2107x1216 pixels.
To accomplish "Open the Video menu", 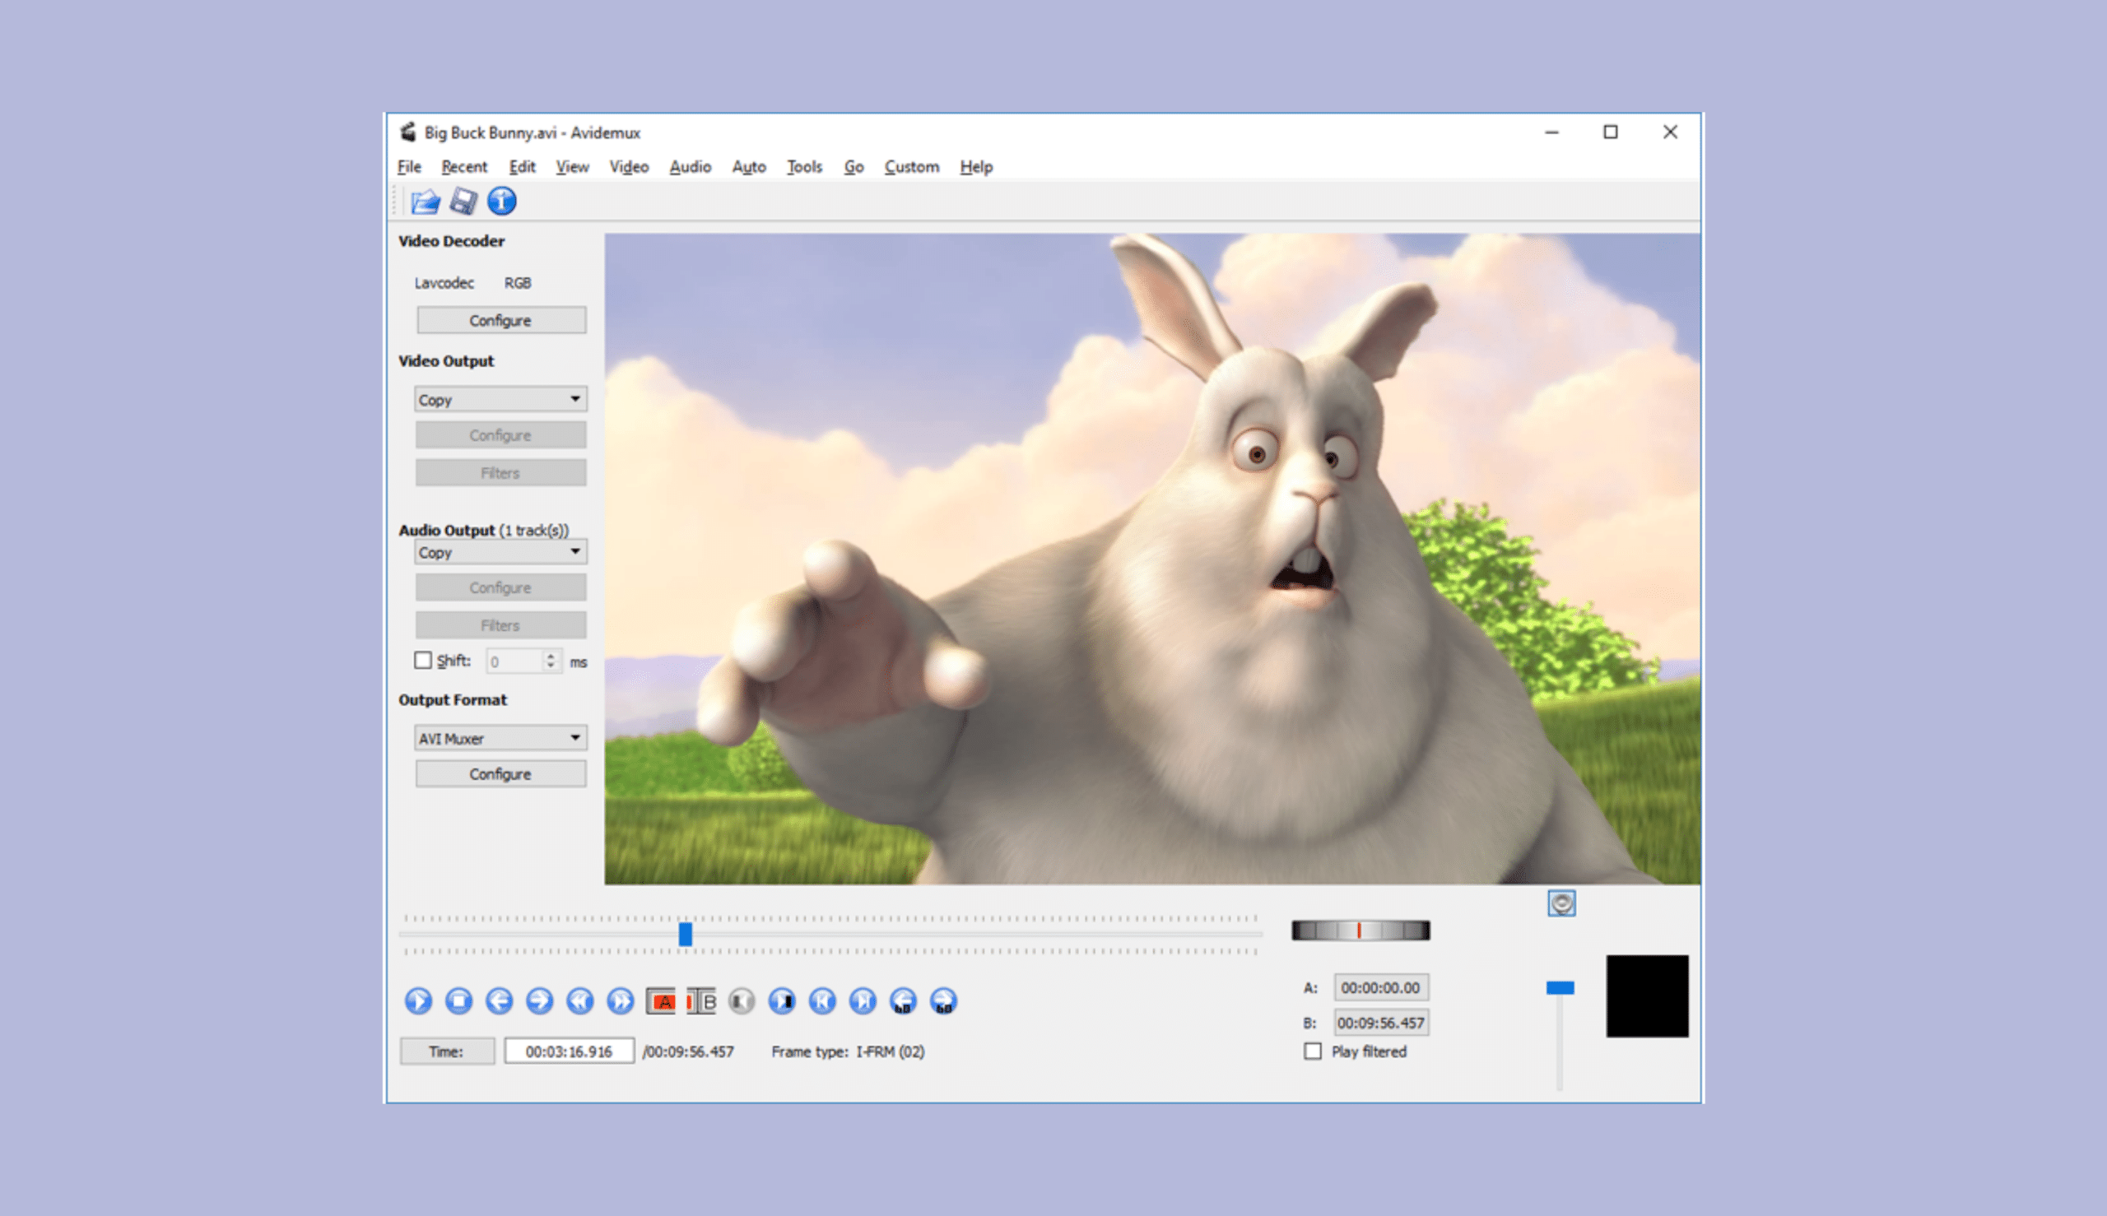I will [x=629, y=166].
